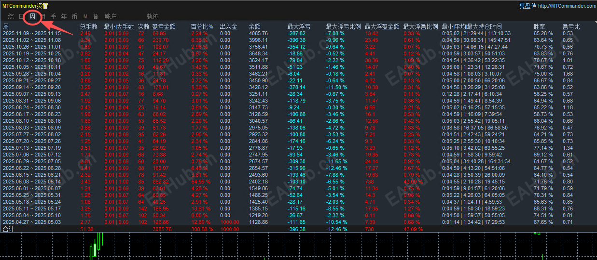Click max floating loss -378.14
The width and height of the screenshot is (597, 260).
(x=297, y=87)
